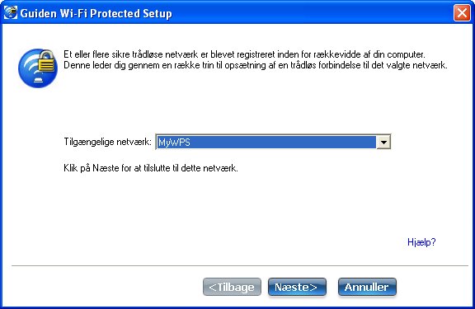
Task: Click the empty title bar area beside the title
Action: [312, 13]
